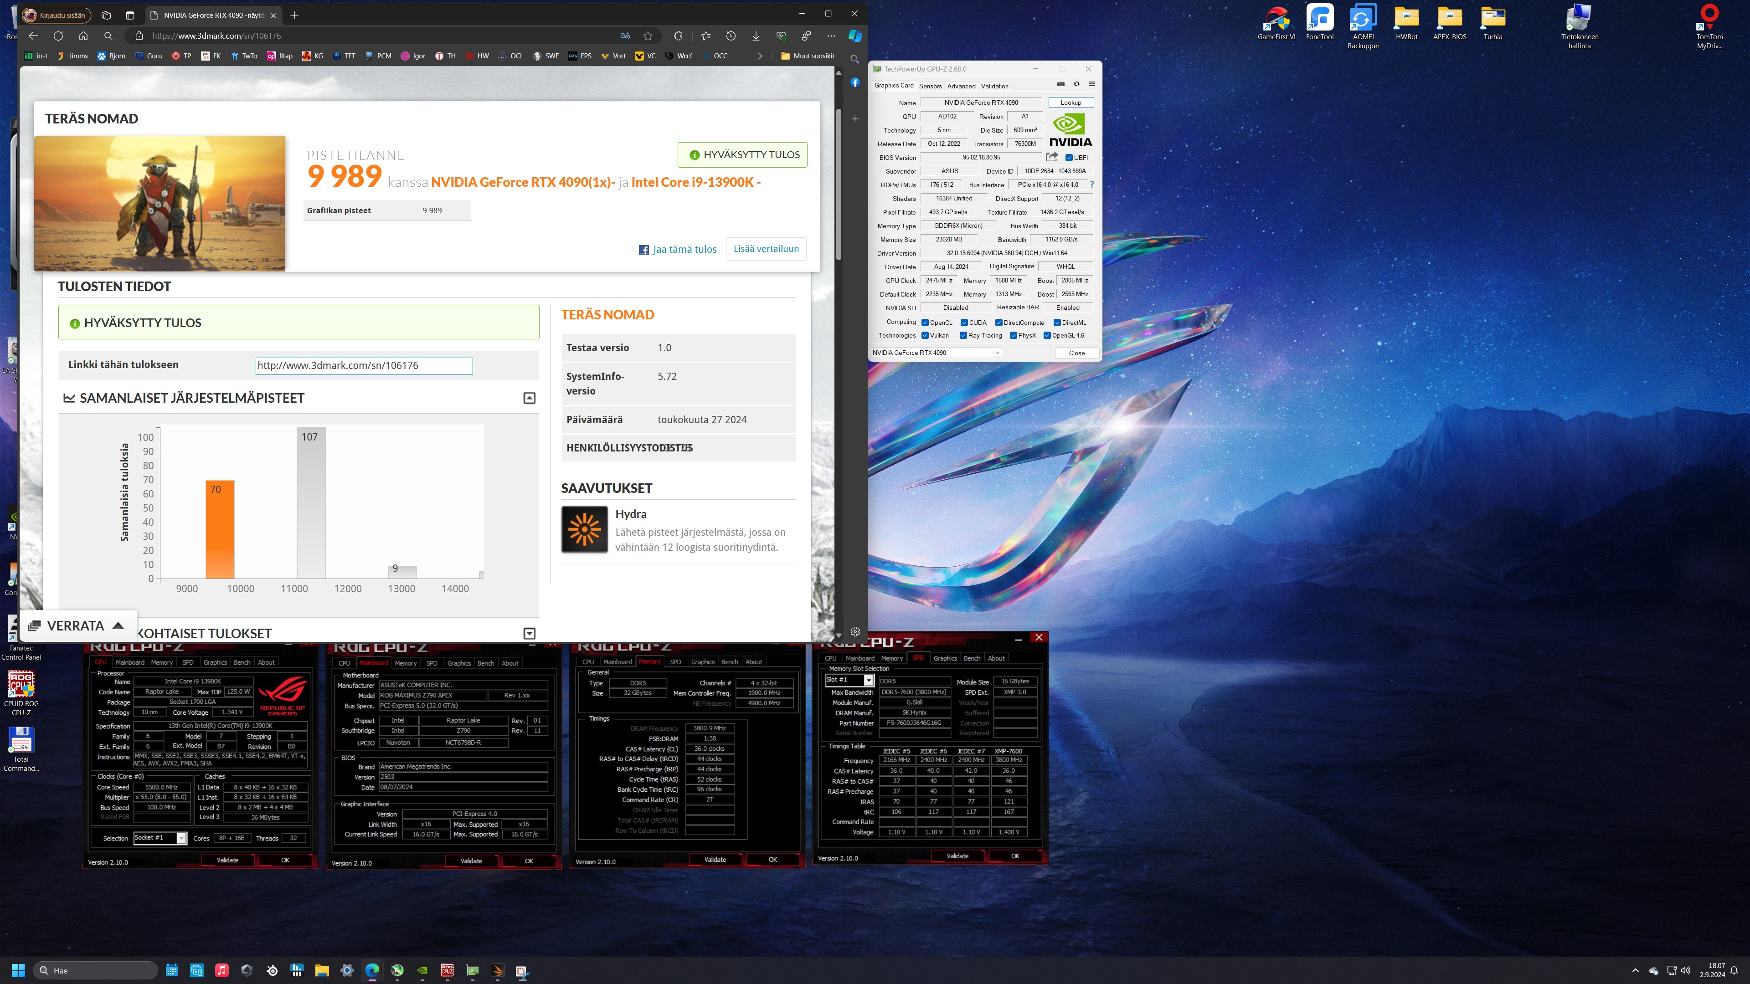This screenshot has width=1750, height=984.
Task: Click the Copilot icon in Edge toolbar
Action: click(x=855, y=36)
